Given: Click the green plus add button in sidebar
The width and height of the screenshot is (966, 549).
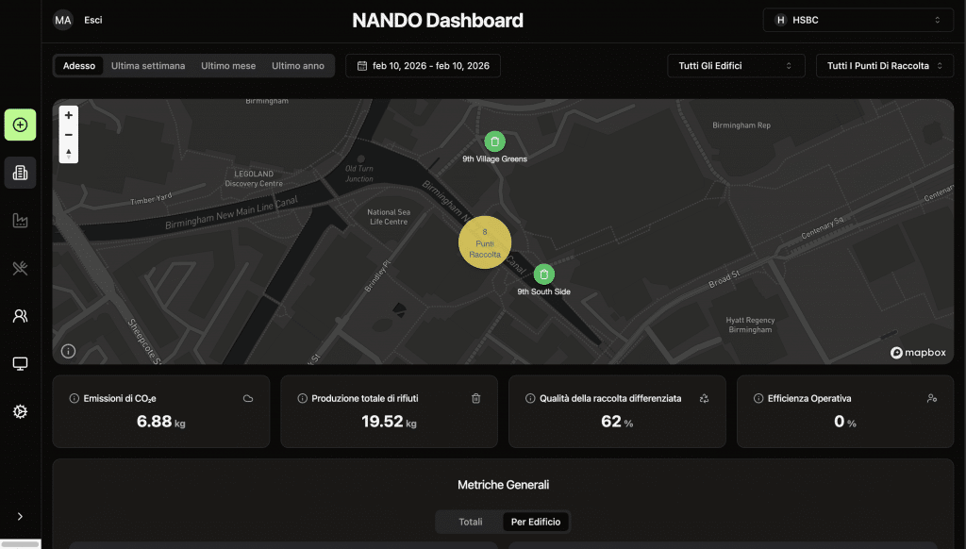Looking at the screenshot, I should click(x=20, y=125).
